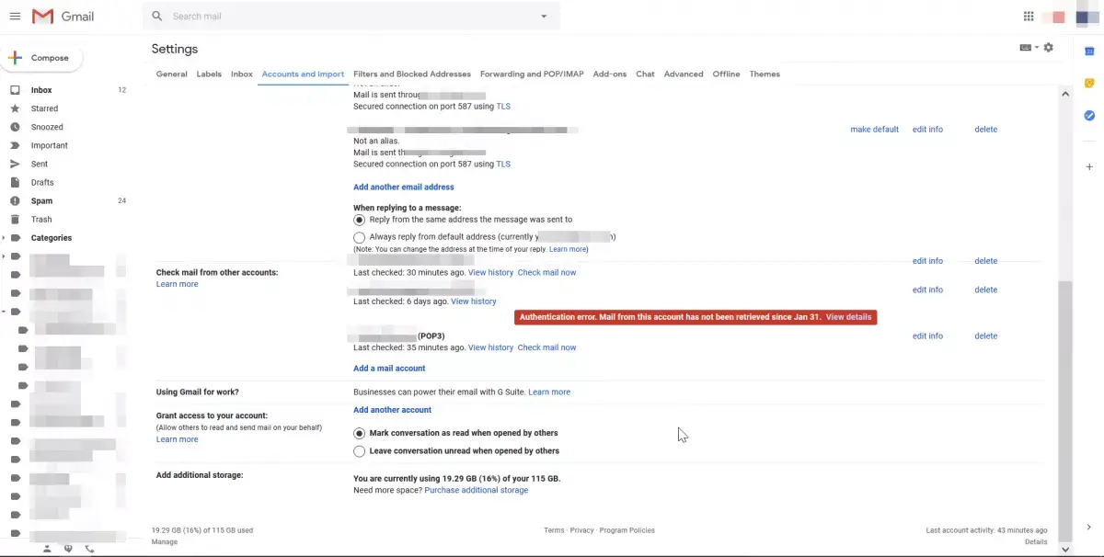This screenshot has height=557, width=1104.
Task: Open G Suite Learn more link
Action: (549, 392)
